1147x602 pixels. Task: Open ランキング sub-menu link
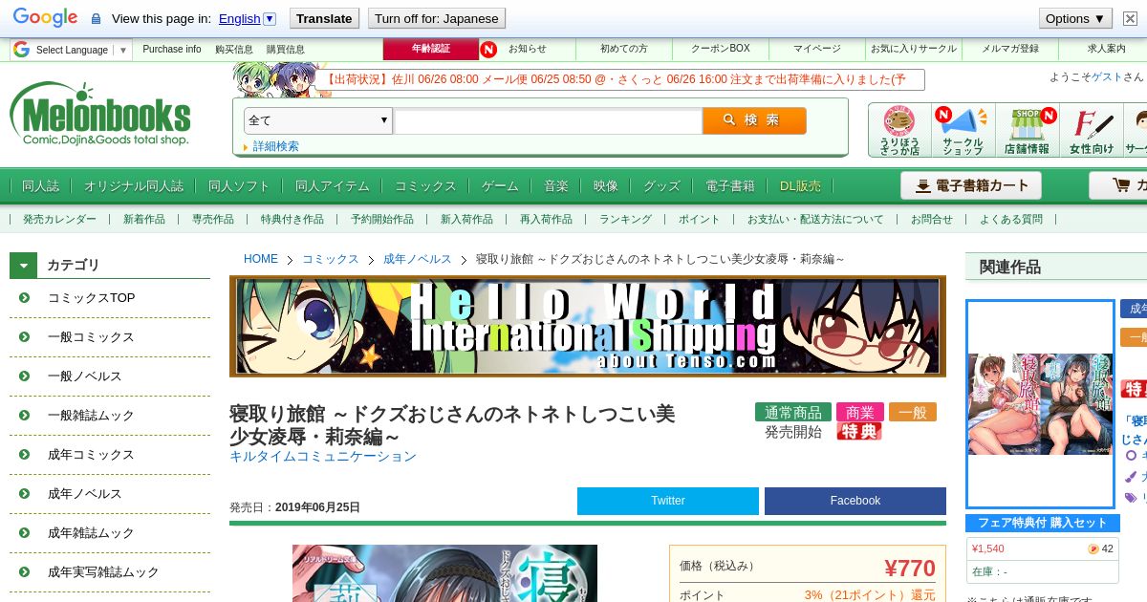[x=625, y=219]
